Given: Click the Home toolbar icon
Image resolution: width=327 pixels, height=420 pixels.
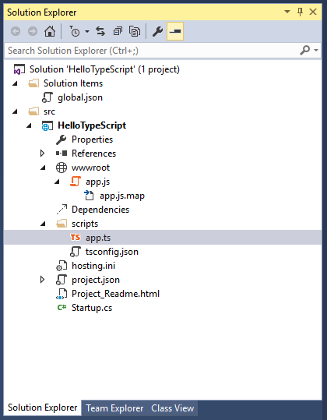Looking at the screenshot, I should (x=50, y=31).
